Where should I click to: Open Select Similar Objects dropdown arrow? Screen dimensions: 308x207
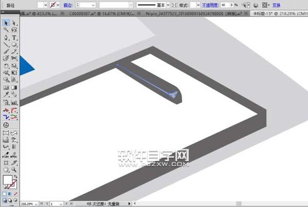(248, 5)
